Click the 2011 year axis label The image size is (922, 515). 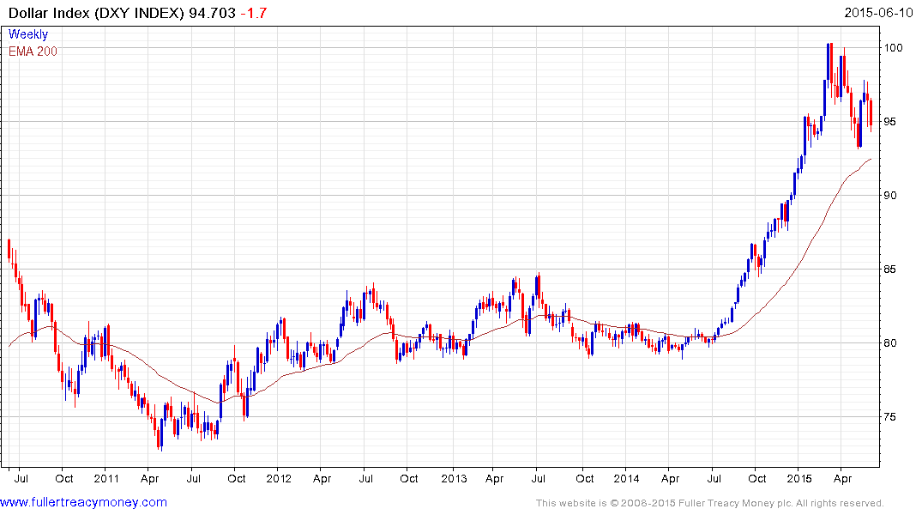[x=106, y=479]
